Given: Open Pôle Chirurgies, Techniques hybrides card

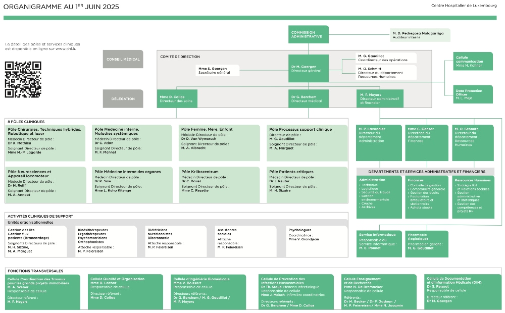Looking at the screenshot, I should [45, 143].
